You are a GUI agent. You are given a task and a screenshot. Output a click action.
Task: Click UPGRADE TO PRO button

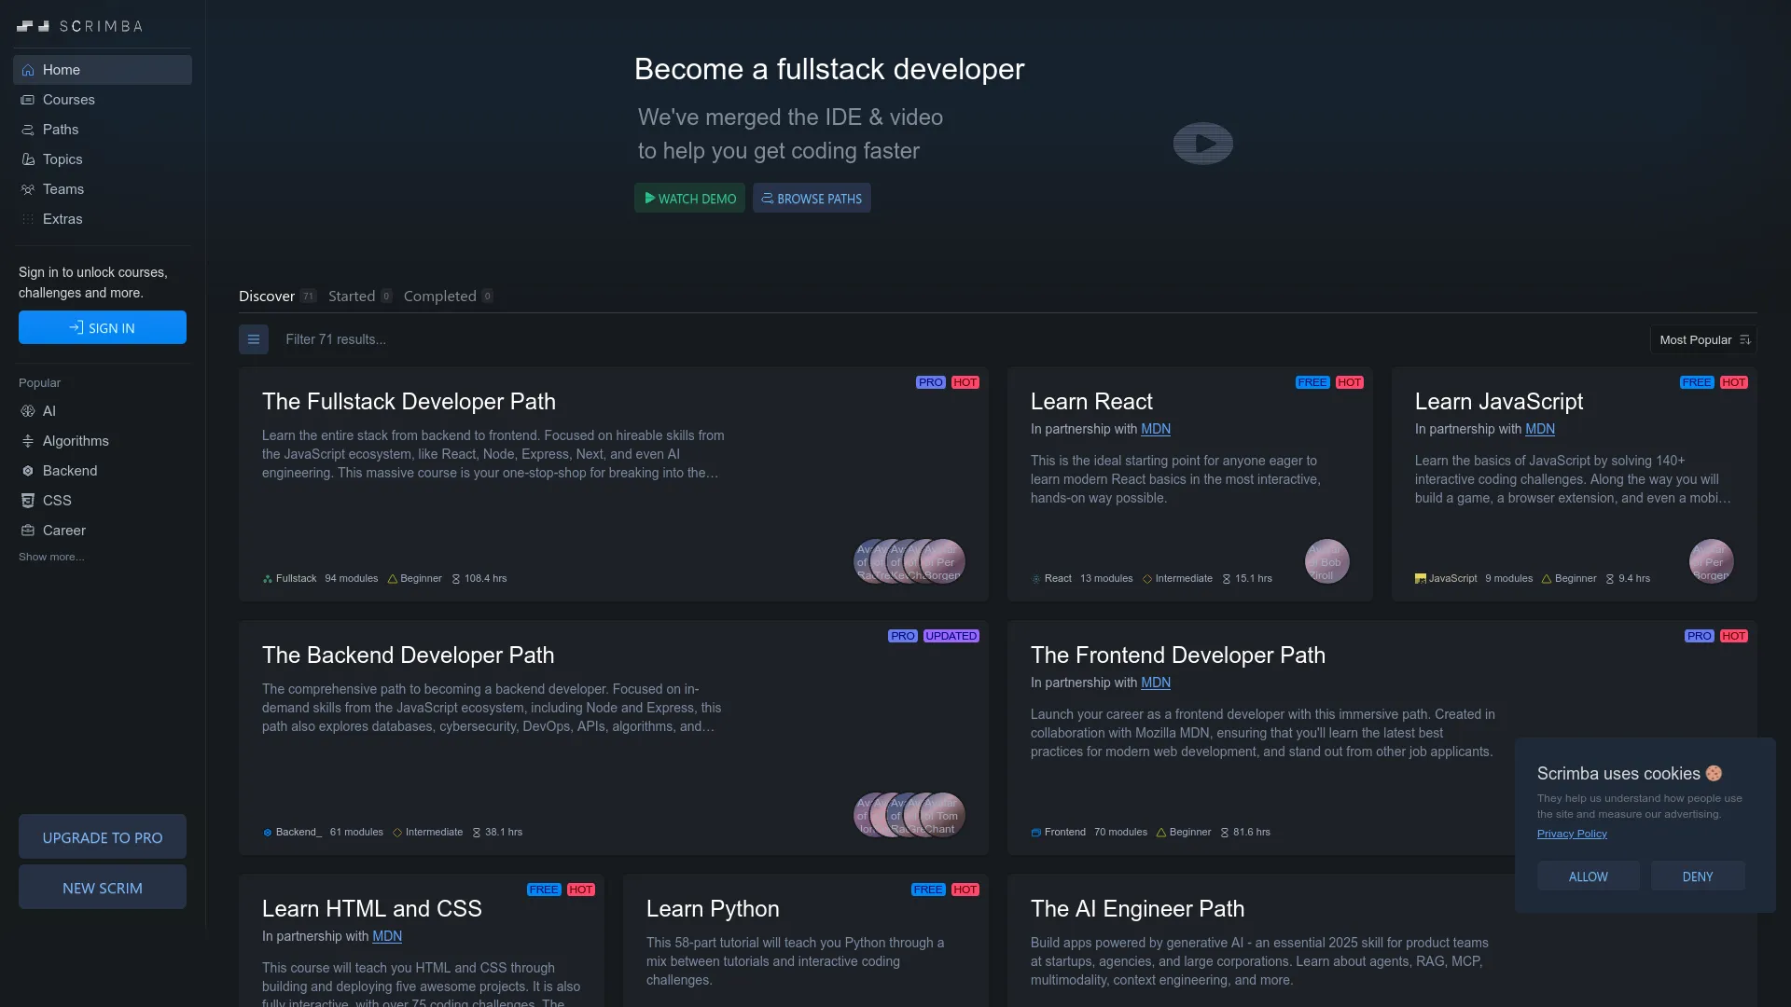[103, 837]
